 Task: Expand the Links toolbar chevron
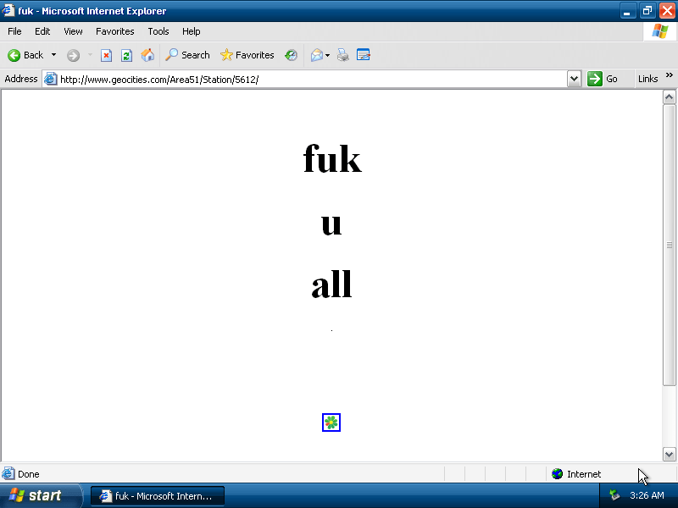670,75
